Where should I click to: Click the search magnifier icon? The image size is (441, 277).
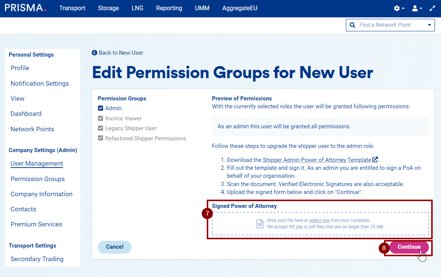pos(353,25)
